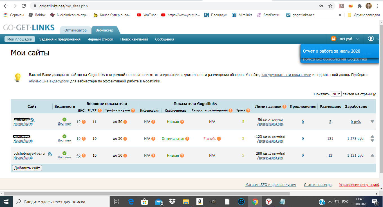Click the help icon beside Траст
This screenshot has width=383, height=207.
pyautogui.click(x=248, y=111)
